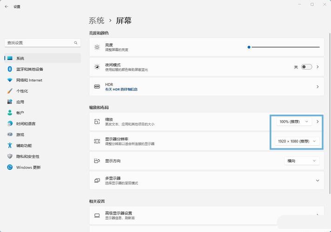The image size is (331, 232).
Task: Click the 系统 monitor icon in sidebar
Action: (10, 58)
